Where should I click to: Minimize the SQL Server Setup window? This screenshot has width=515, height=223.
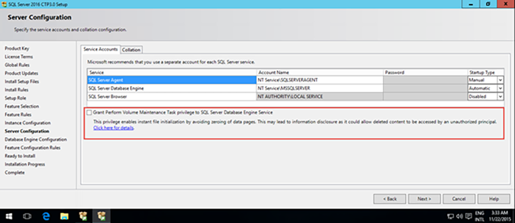point(471,4)
